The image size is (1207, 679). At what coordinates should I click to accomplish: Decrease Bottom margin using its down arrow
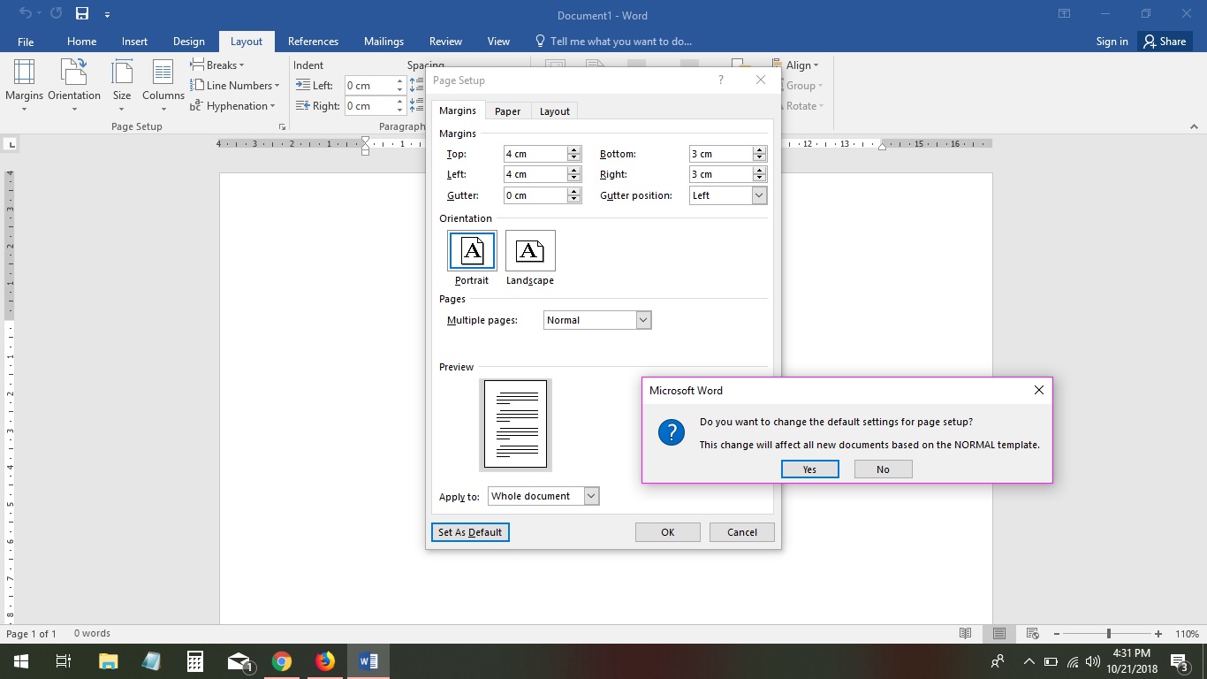point(760,158)
